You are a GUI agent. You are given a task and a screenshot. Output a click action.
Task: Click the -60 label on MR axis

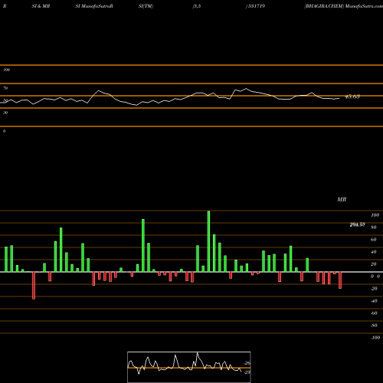coord(374,313)
